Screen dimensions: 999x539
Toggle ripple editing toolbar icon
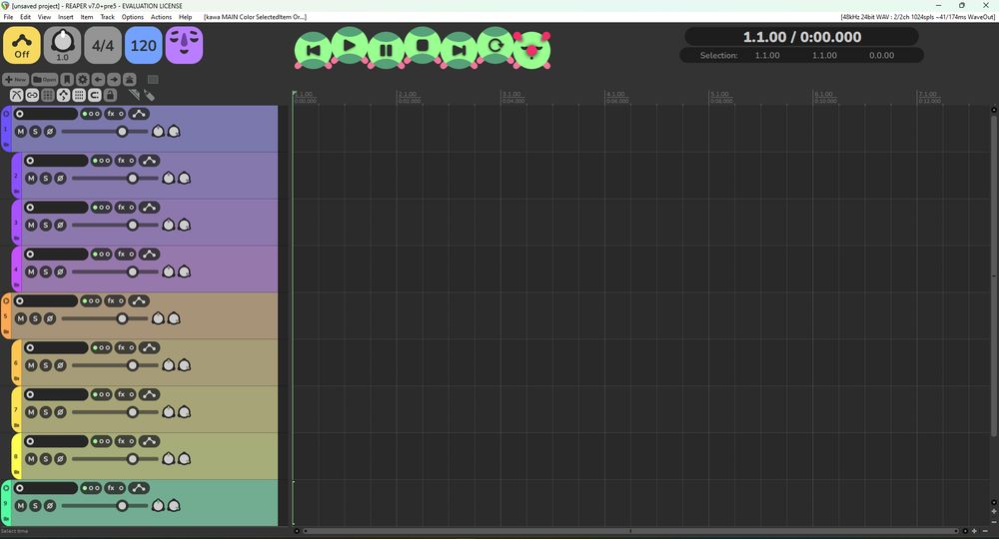pyautogui.click(x=48, y=96)
